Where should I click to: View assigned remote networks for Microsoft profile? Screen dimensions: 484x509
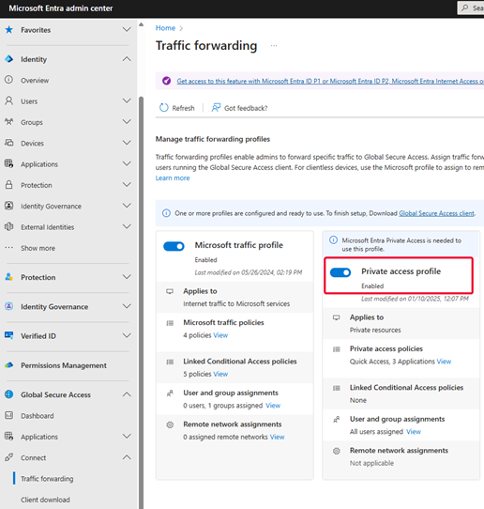point(277,437)
